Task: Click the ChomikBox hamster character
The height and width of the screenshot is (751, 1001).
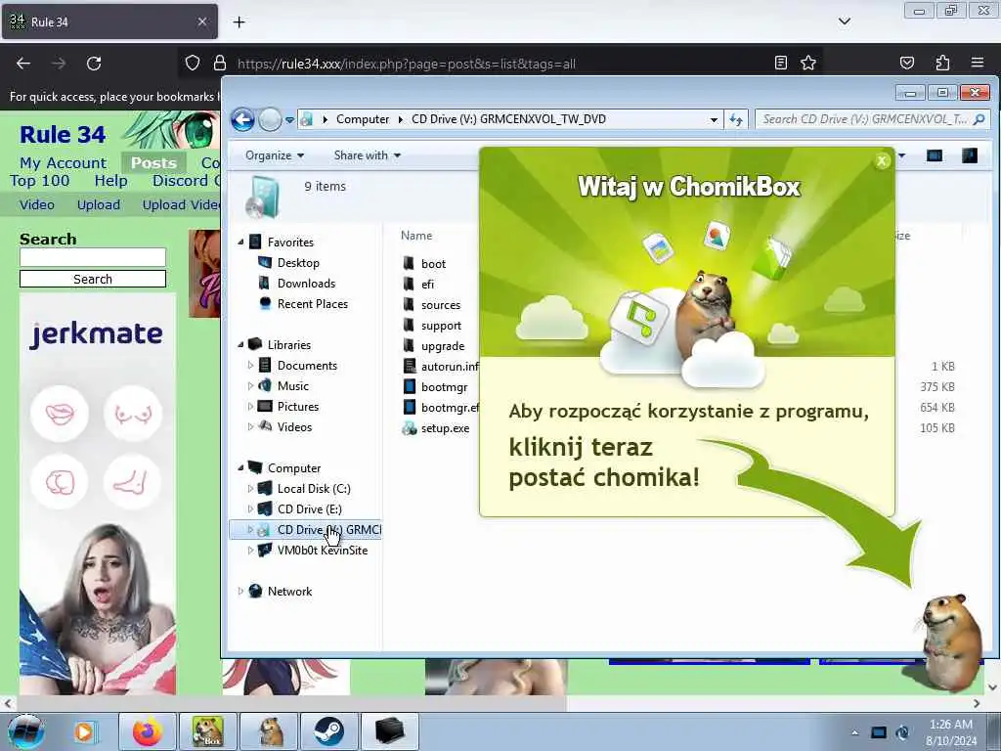Action: point(950,641)
